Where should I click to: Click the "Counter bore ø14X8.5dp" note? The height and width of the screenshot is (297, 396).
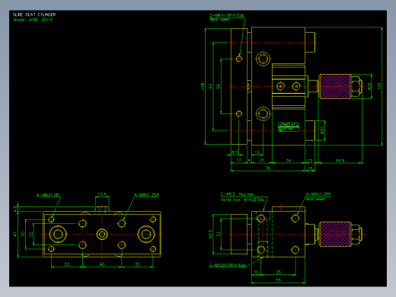(243, 200)
